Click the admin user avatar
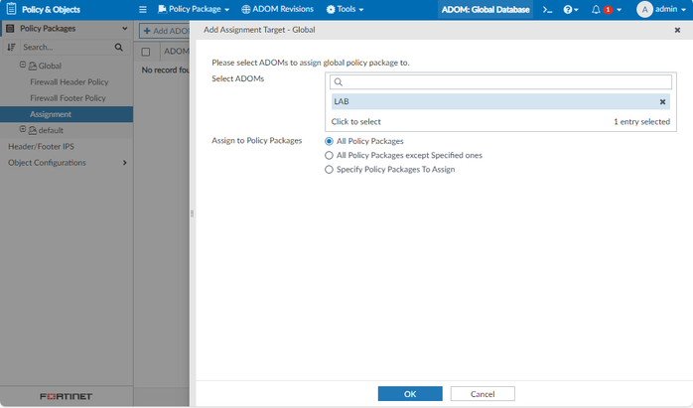693x408 pixels. click(644, 9)
